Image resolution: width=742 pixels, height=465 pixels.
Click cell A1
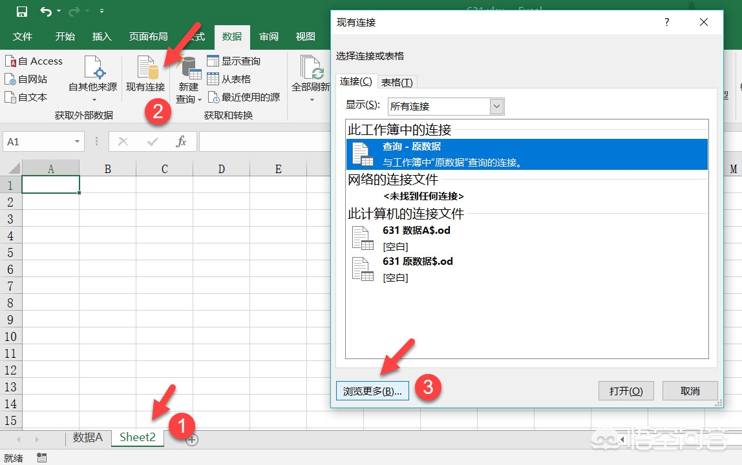click(50, 185)
